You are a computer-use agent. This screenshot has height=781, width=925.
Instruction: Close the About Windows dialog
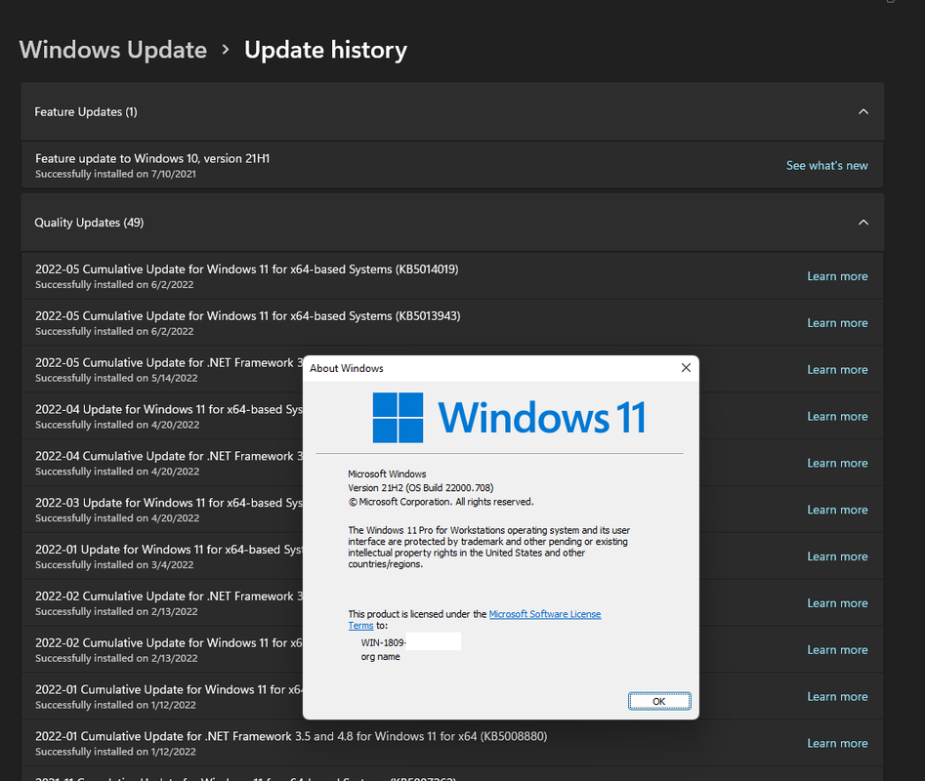point(686,368)
